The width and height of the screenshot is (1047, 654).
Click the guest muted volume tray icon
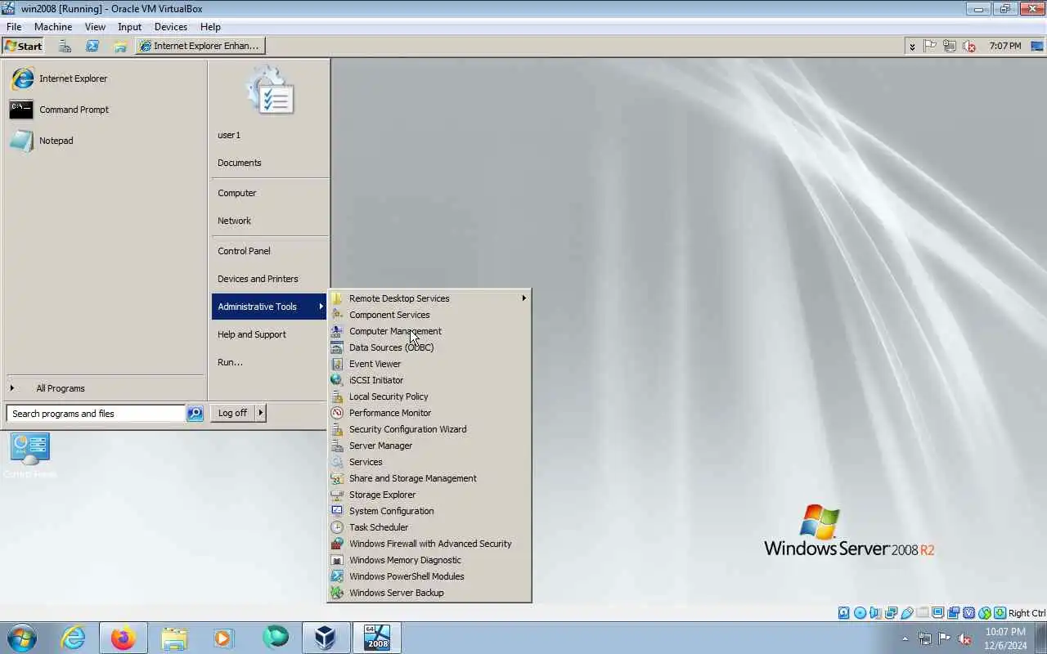(969, 46)
